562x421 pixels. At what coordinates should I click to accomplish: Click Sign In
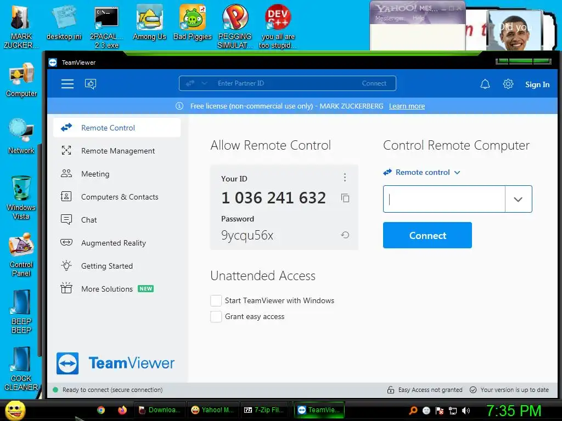[537, 84]
